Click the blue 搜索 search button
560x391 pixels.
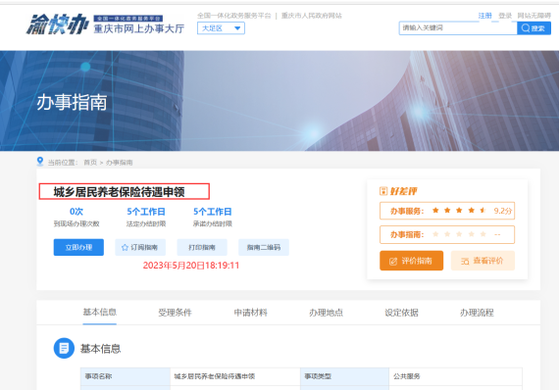point(534,28)
